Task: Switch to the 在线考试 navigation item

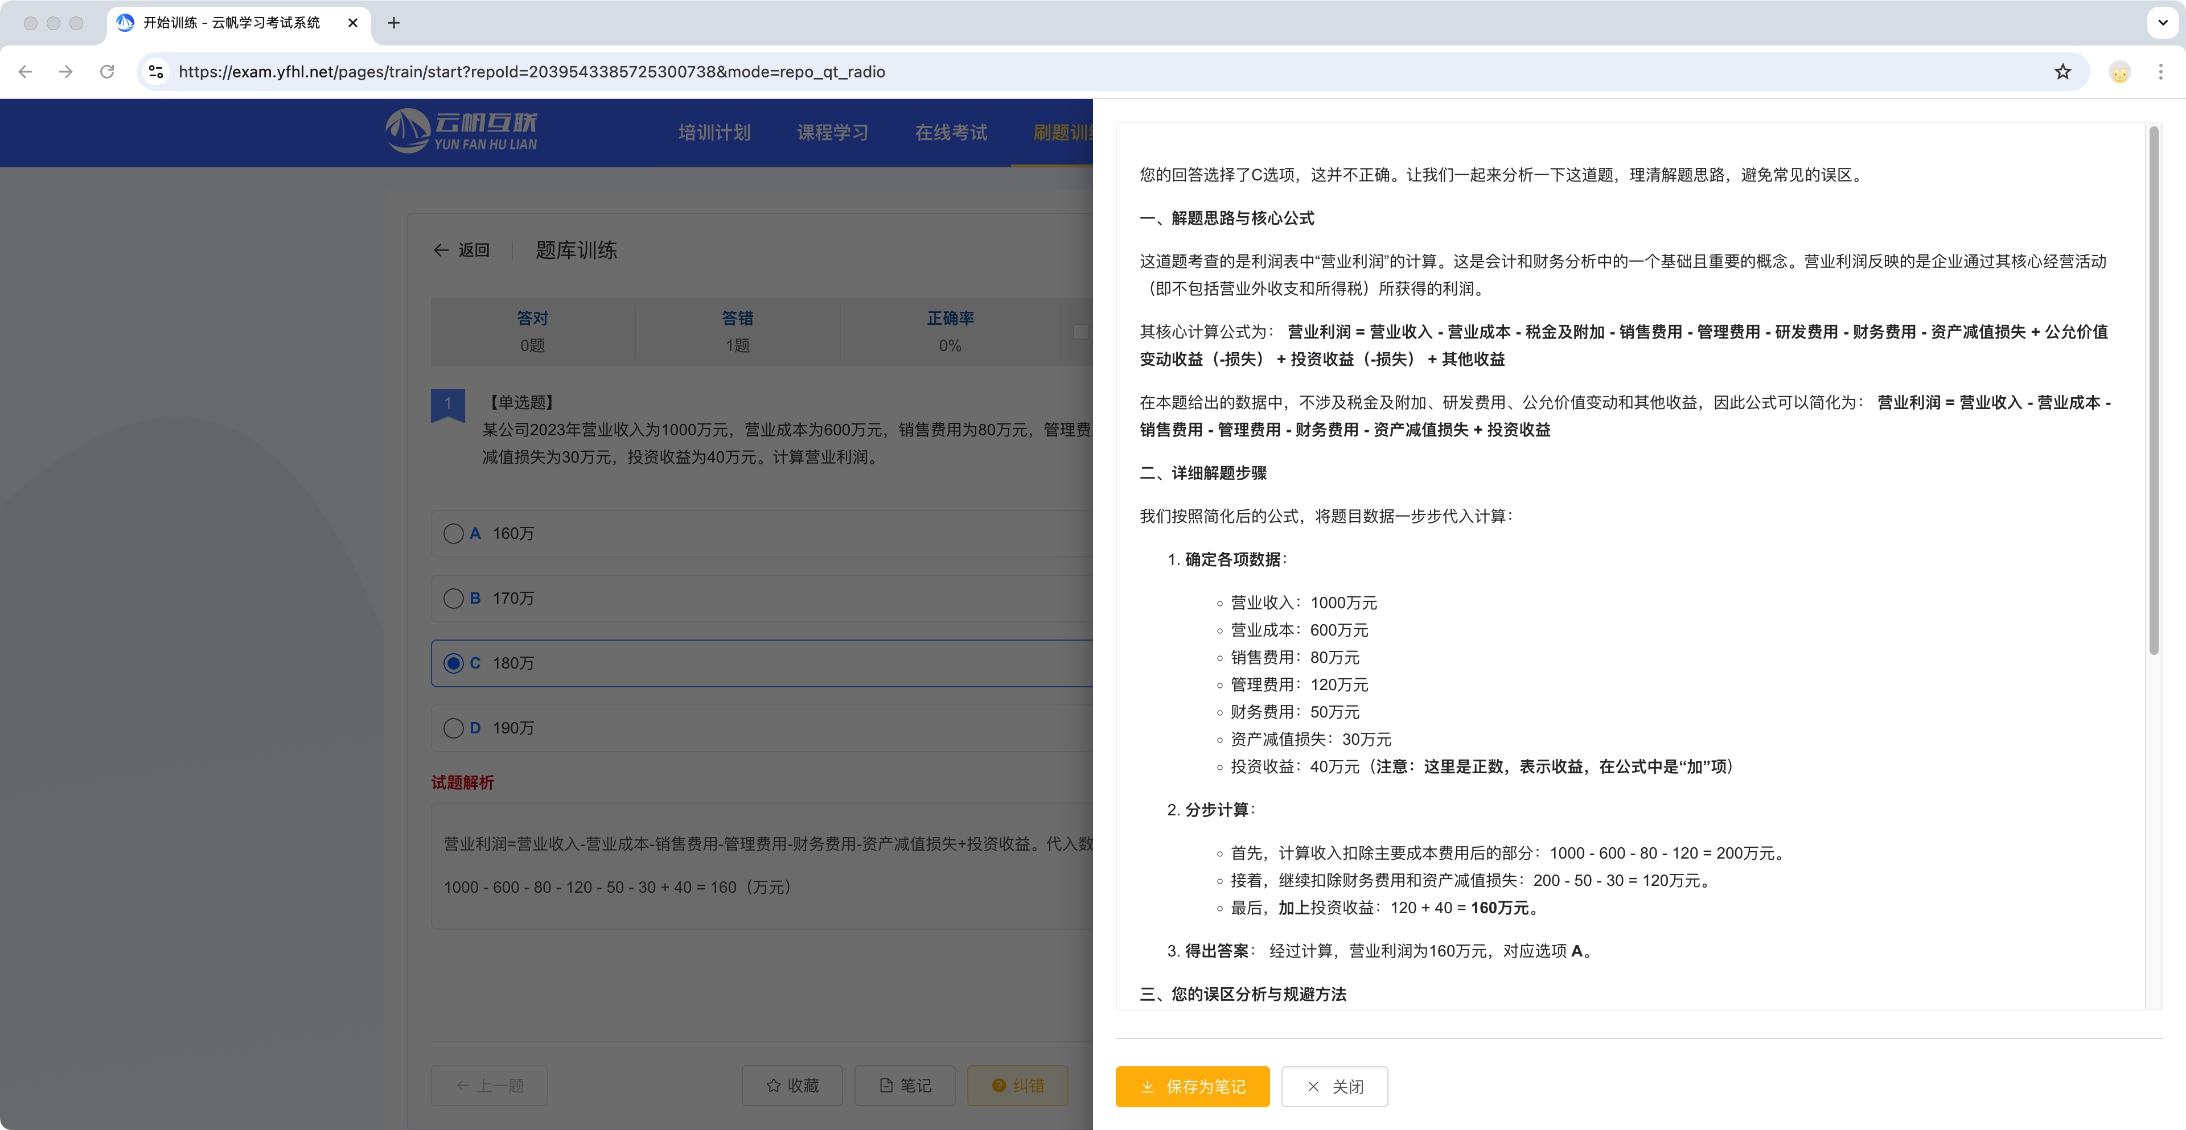Action: coord(951,133)
